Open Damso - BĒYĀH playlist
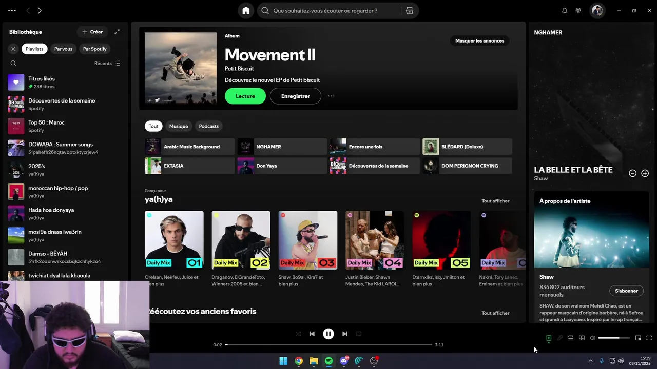657x369 pixels. (x=64, y=257)
